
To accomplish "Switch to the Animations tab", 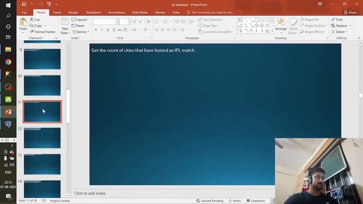I will click(116, 12).
